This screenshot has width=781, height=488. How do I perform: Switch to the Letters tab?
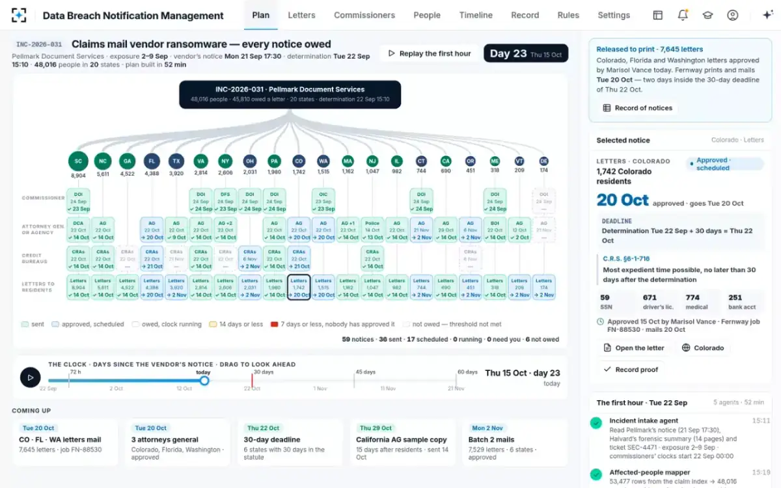301,15
